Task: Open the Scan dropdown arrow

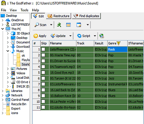Action: pos(51,25)
